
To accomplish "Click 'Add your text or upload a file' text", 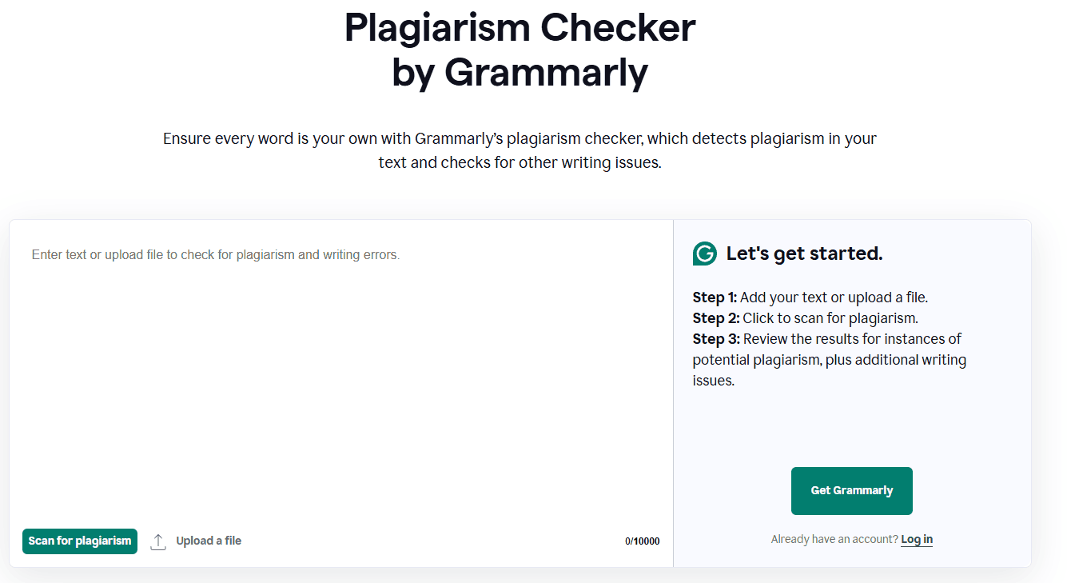I will point(834,297).
